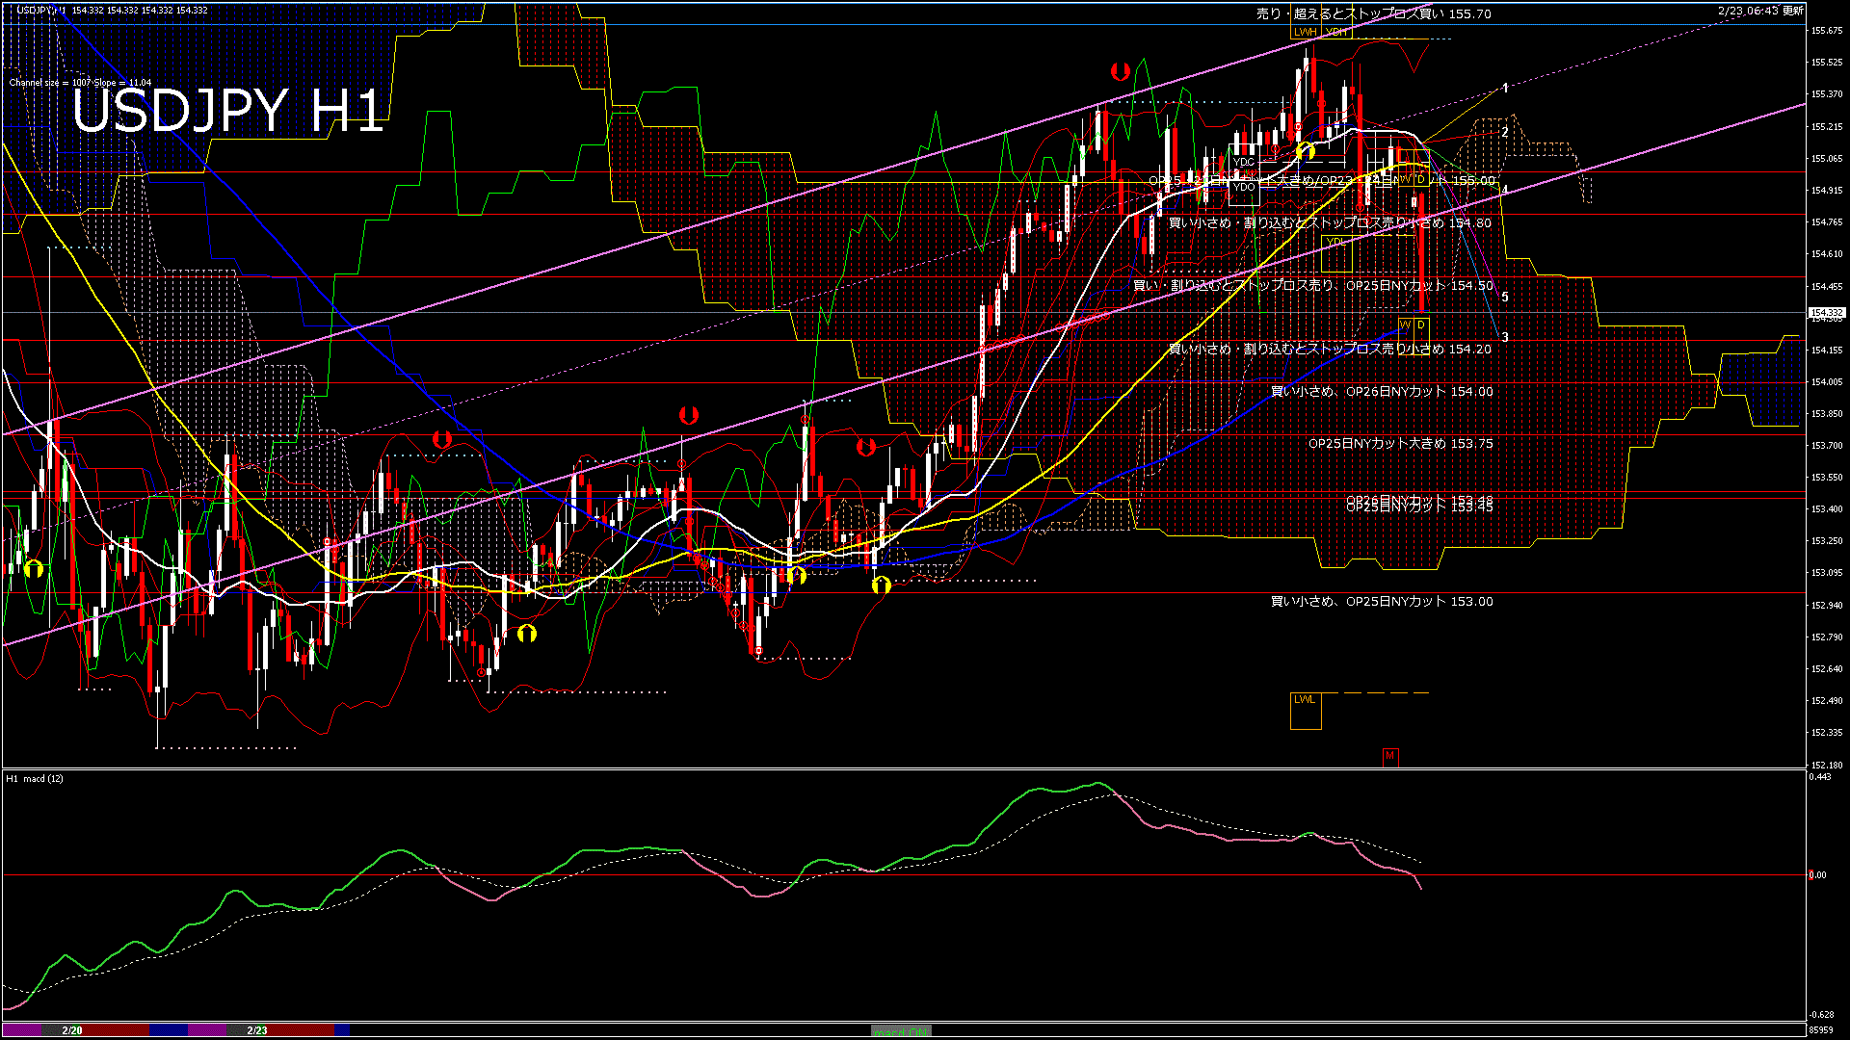1850x1040 pixels.
Task: Toggle the macd ON indicator button
Action: tap(901, 1029)
